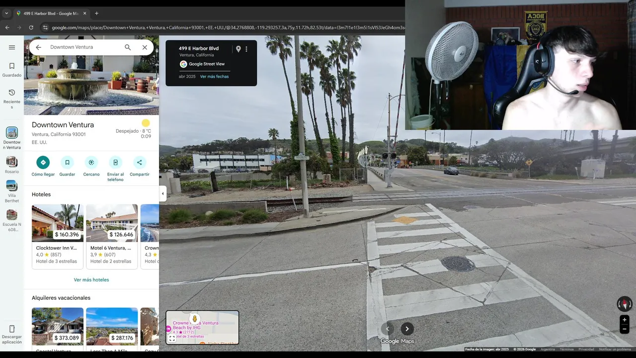
Task: Click the Street View compass
Action: (x=625, y=304)
